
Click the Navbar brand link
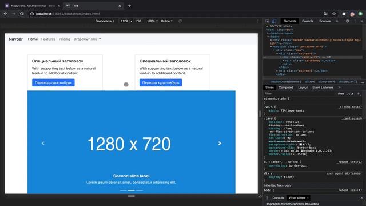[15, 39]
